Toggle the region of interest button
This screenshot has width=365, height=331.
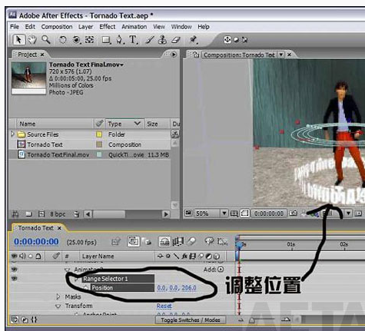[244, 213]
